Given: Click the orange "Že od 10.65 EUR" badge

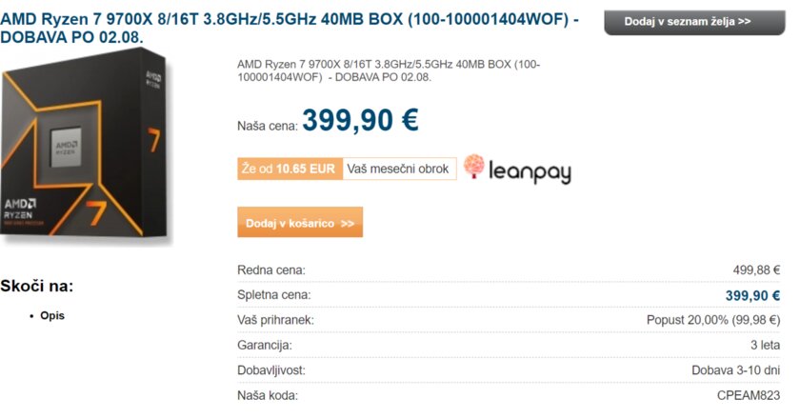Looking at the screenshot, I should click(289, 169).
